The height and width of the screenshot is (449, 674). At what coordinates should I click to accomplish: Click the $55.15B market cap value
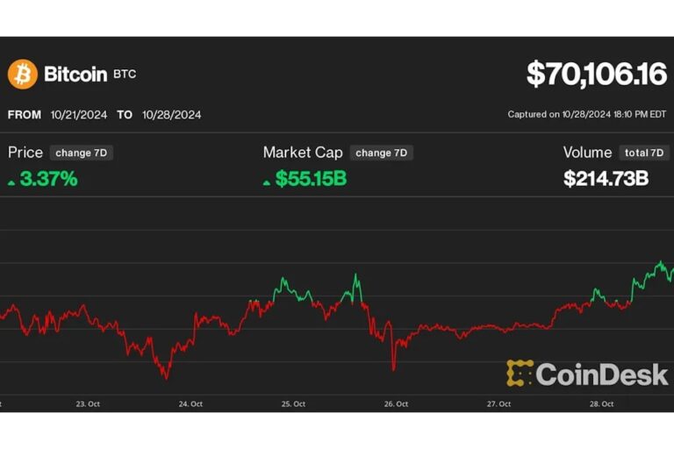(x=311, y=180)
